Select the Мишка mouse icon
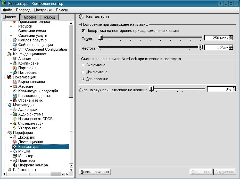The height and width of the screenshot is (179, 240). 15,151
